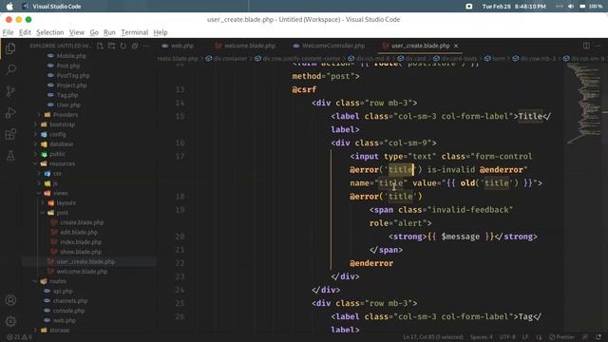Open welcome.blade.php in Explorer tree

pos(82,272)
